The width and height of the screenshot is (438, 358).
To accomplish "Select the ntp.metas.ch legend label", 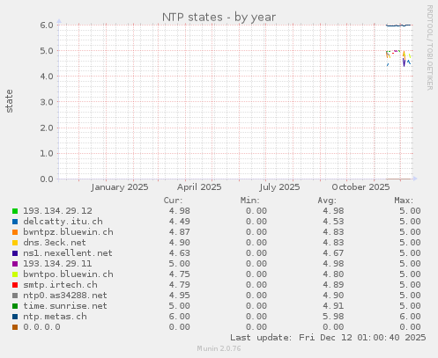I will 55,317.
